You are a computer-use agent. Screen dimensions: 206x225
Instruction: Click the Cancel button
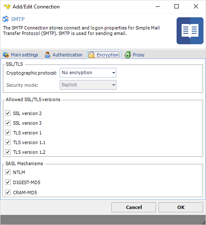(x=134, y=207)
